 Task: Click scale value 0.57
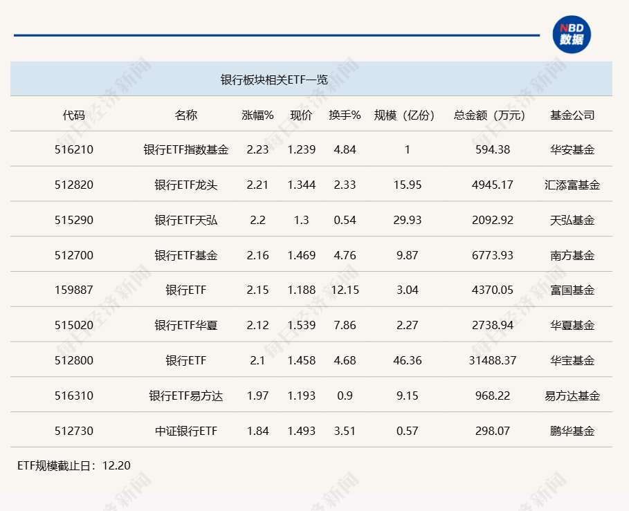[407, 431]
